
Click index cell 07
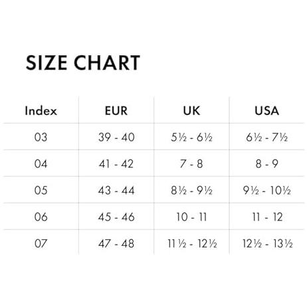(41, 243)
